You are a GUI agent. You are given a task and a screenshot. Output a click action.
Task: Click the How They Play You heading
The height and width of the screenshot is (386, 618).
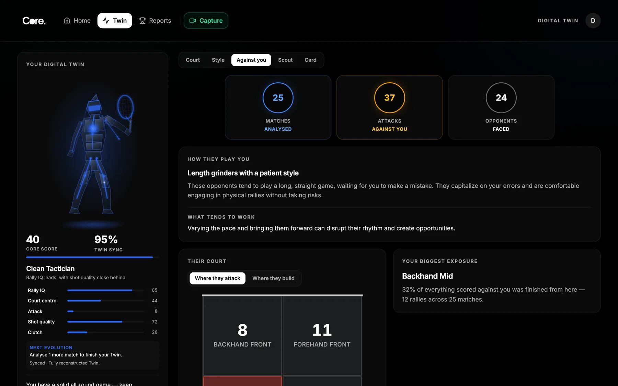tap(218, 159)
